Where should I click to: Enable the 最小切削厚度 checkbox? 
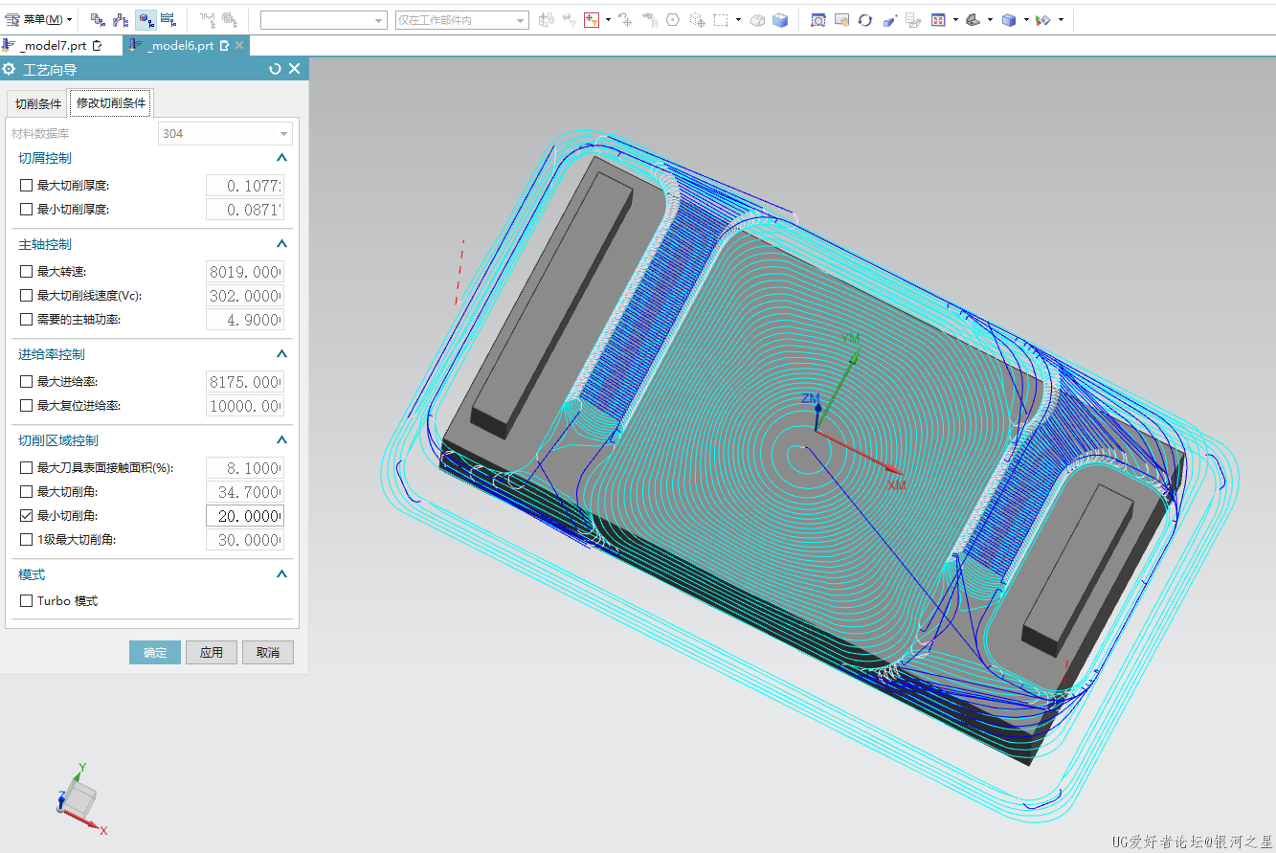[27, 209]
